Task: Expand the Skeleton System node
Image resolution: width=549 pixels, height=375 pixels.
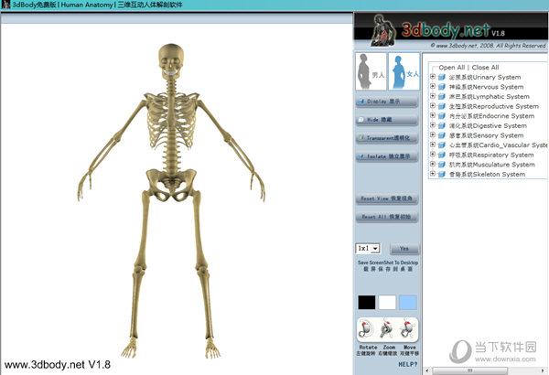Action: (433, 174)
